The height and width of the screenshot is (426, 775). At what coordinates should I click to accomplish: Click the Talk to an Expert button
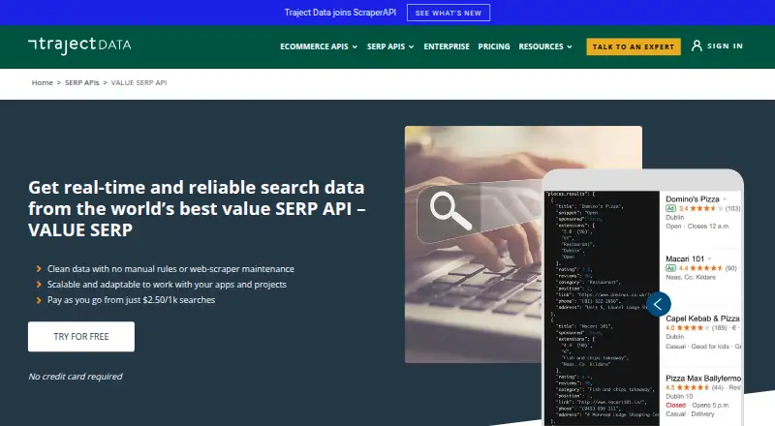[634, 46]
